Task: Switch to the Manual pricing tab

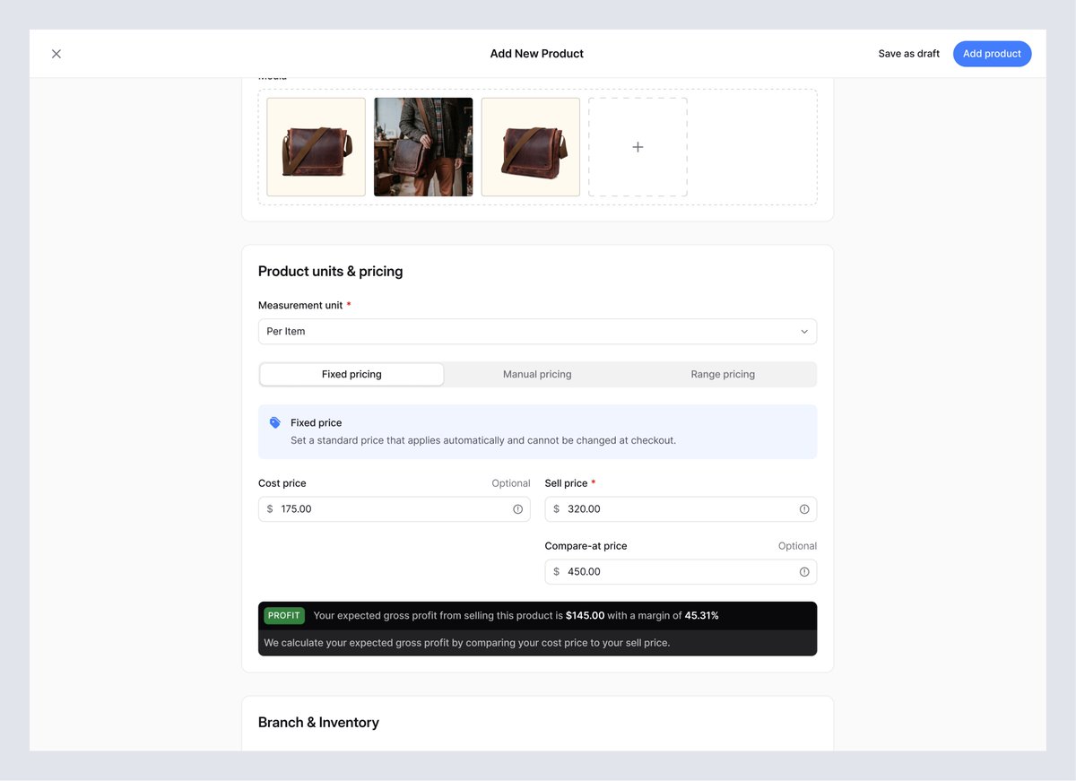Action: pyautogui.click(x=537, y=374)
